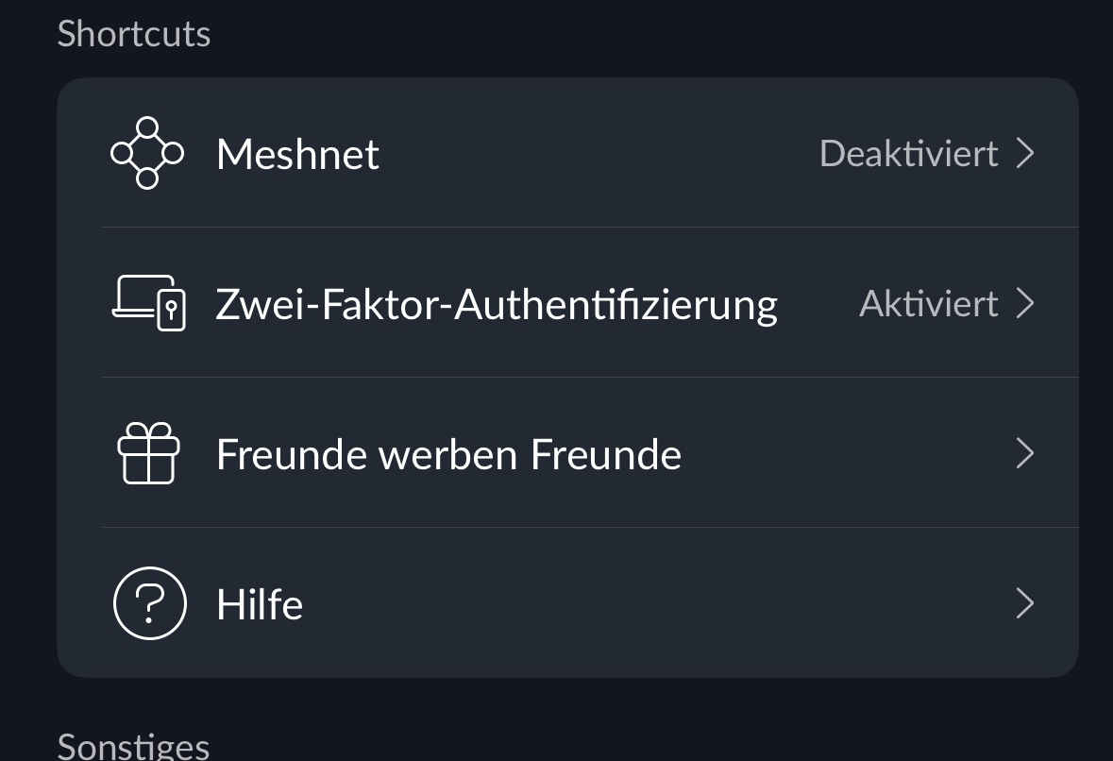The image size is (1113, 761).
Task: Click the Meshnet network nodes icon
Action: 147,153
